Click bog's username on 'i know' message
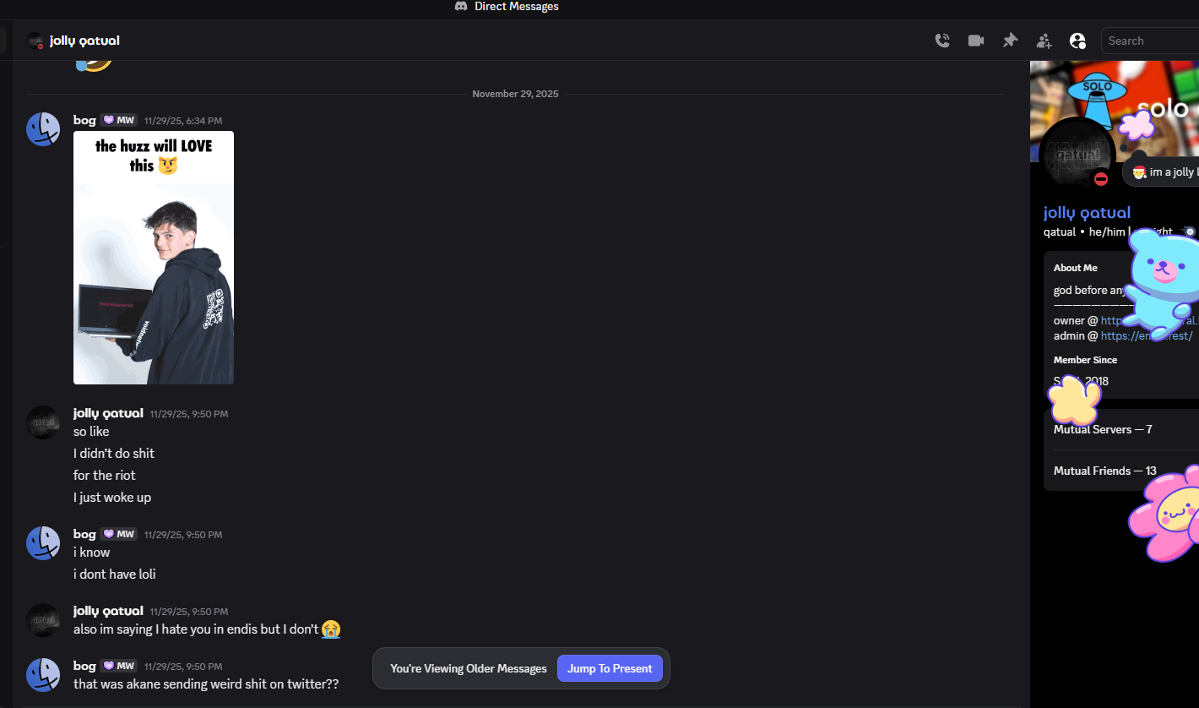This screenshot has width=1199, height=708. (x=84, y=534)
